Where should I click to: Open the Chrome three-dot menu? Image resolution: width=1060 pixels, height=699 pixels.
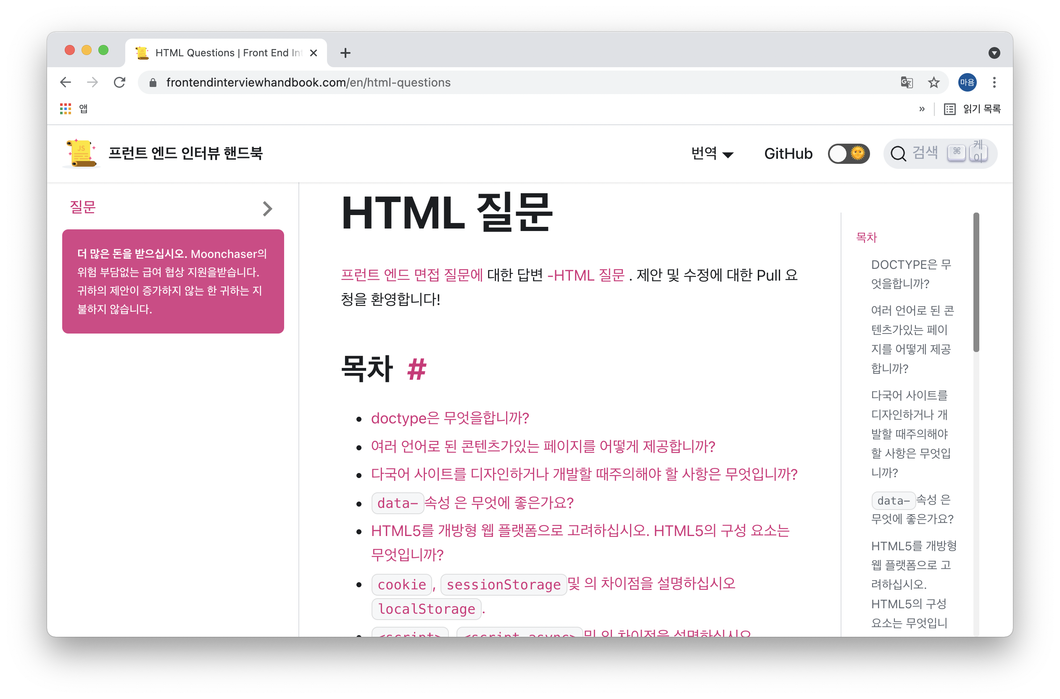click(x=994, y=82)
